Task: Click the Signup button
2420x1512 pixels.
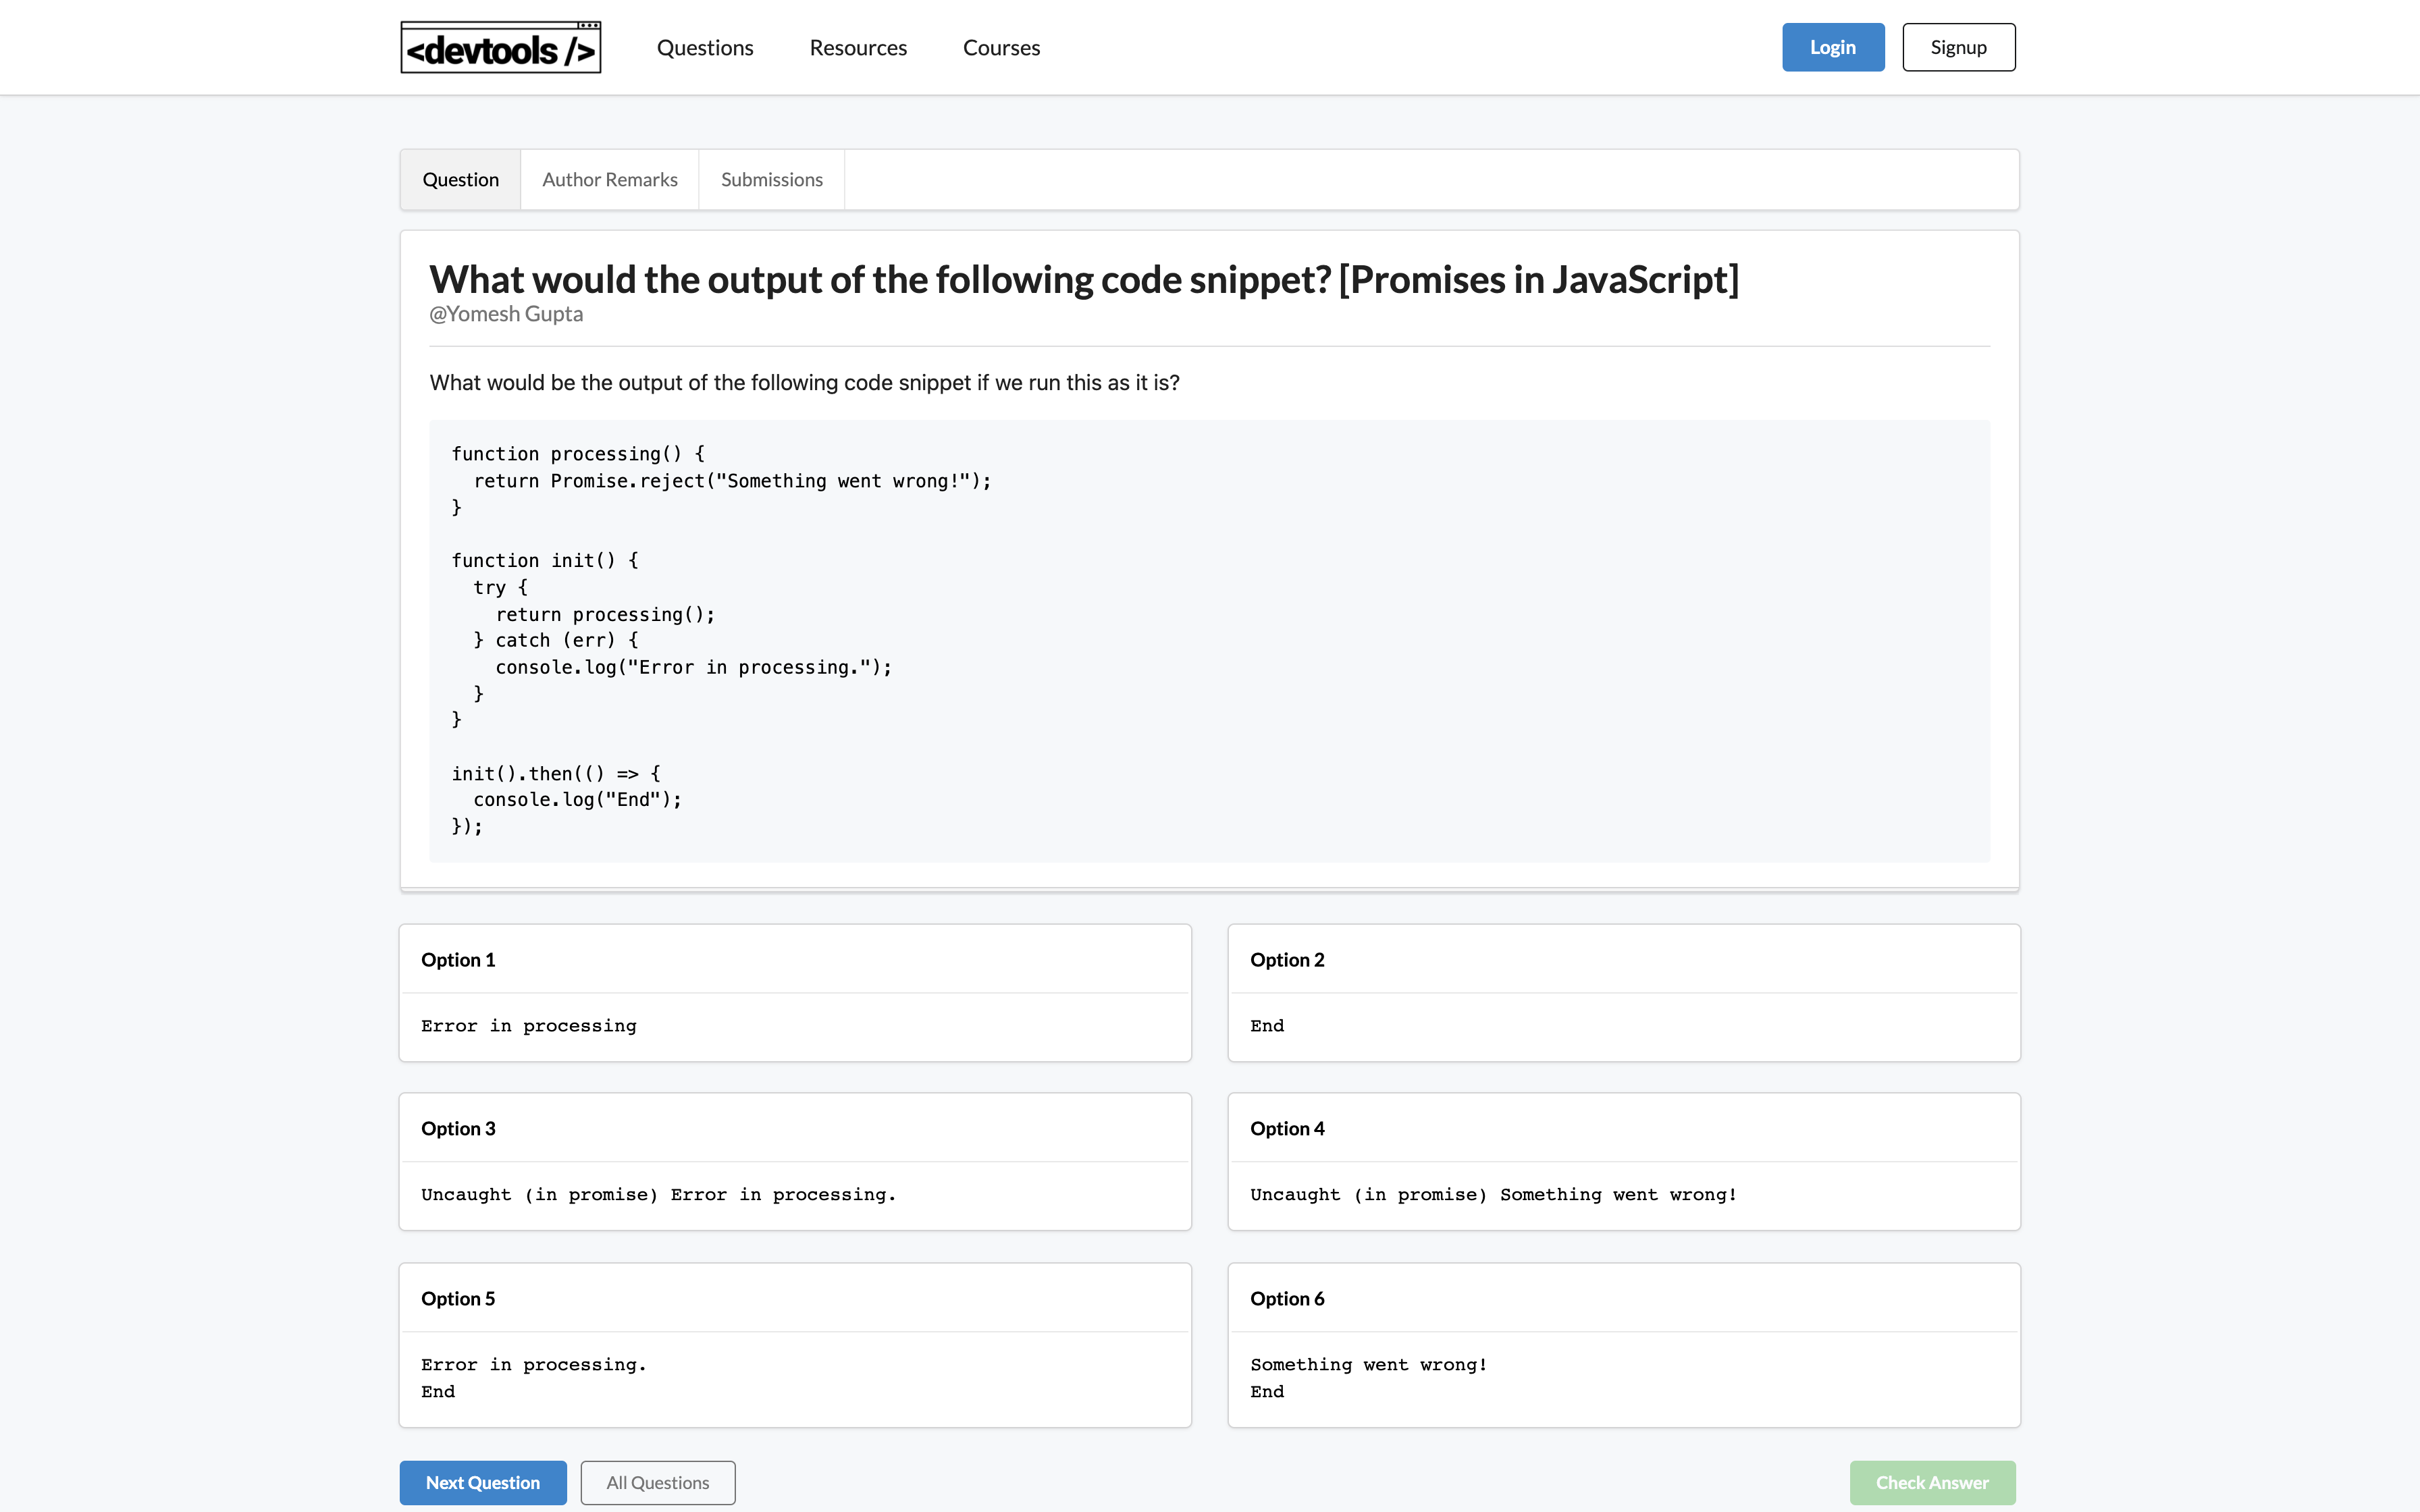Action: tap(1958, 46)
